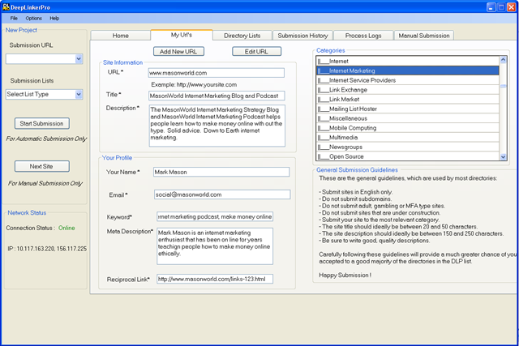Open the Options menu
Screen dimensions: 519x346
point(34,18)
